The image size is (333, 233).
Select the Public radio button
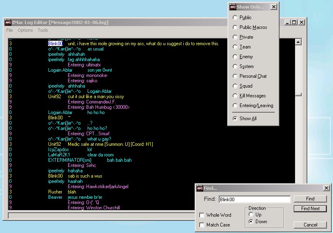(x=235, y=18)
